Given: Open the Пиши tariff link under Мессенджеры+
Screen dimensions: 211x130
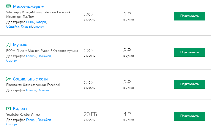Looking at the screenshot, I should 30,22.
